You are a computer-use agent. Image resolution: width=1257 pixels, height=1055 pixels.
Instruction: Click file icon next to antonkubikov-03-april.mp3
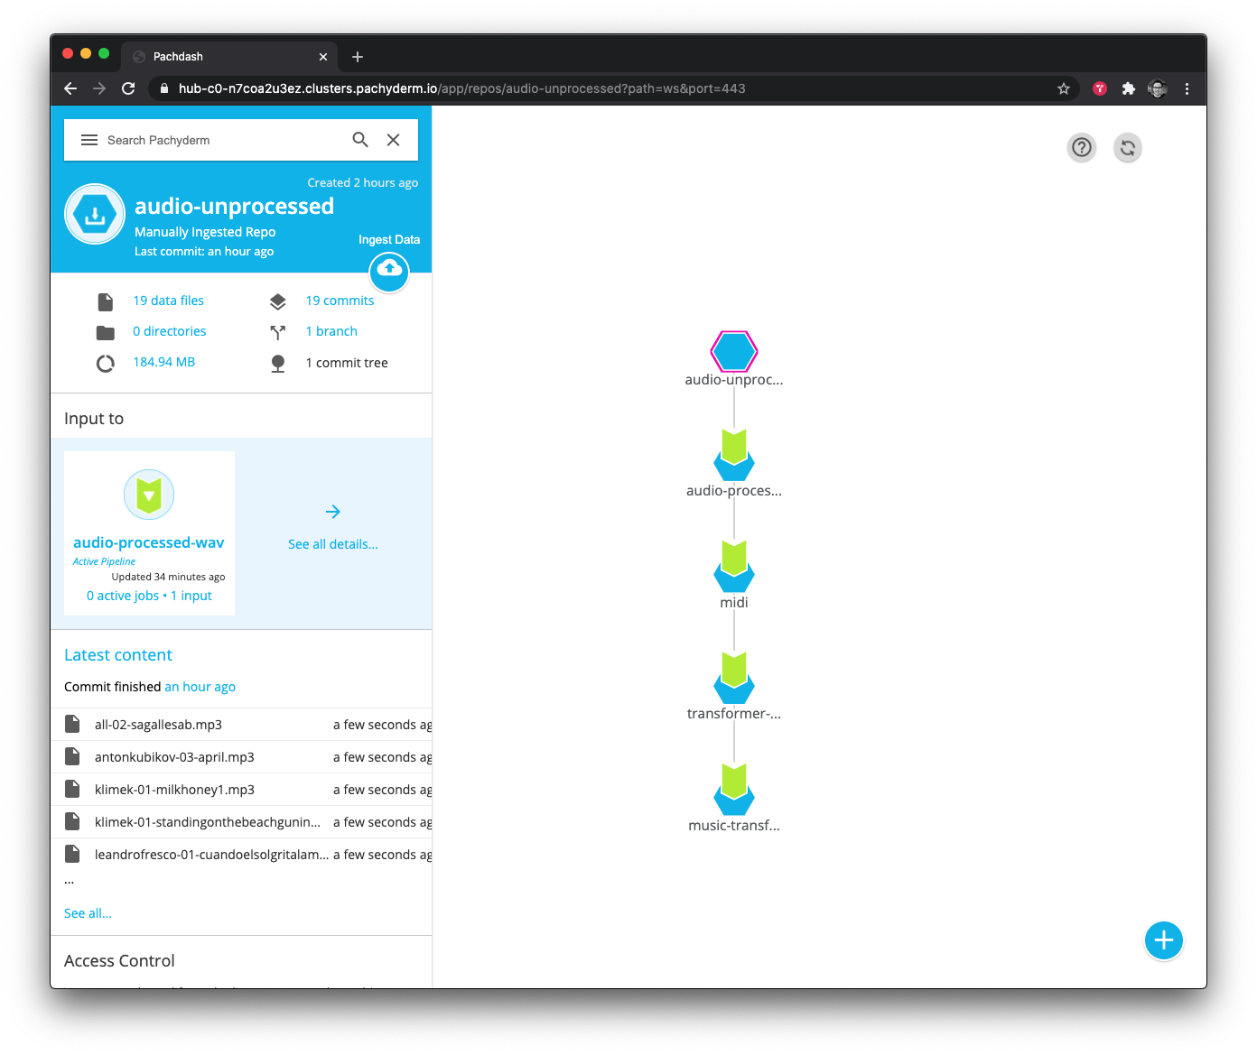click(x=72, y=756)
